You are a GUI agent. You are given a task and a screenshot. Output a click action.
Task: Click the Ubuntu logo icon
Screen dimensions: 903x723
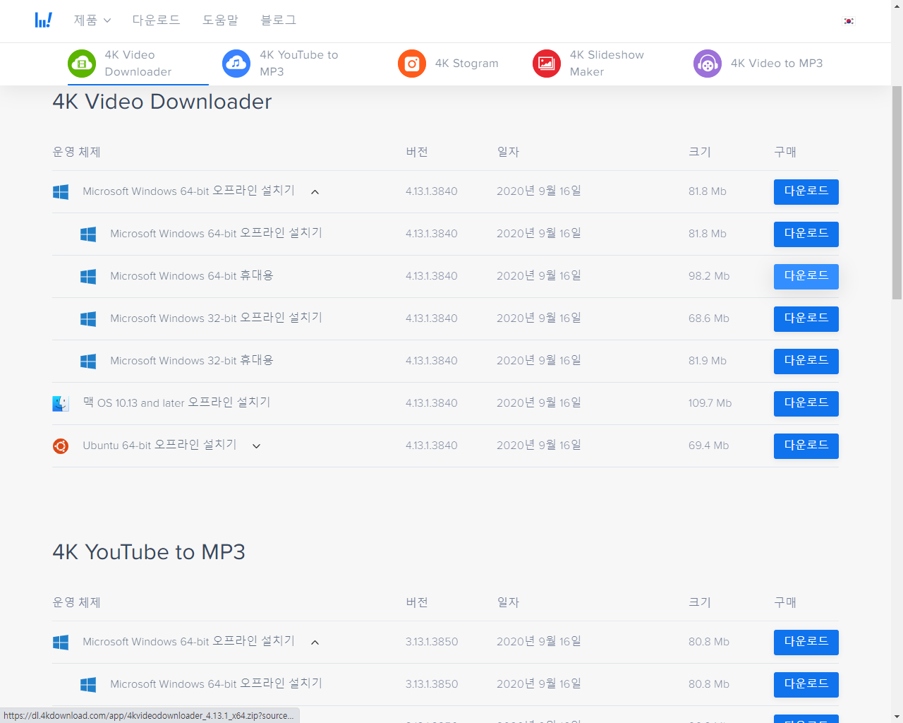click(x=61, y=446)
